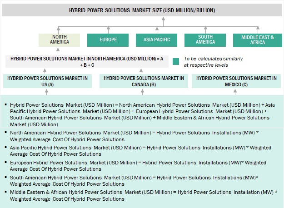Viewport: 284px width, 208px height.
Task: Click the diagram title about market size
Action: tap(142, 10)
